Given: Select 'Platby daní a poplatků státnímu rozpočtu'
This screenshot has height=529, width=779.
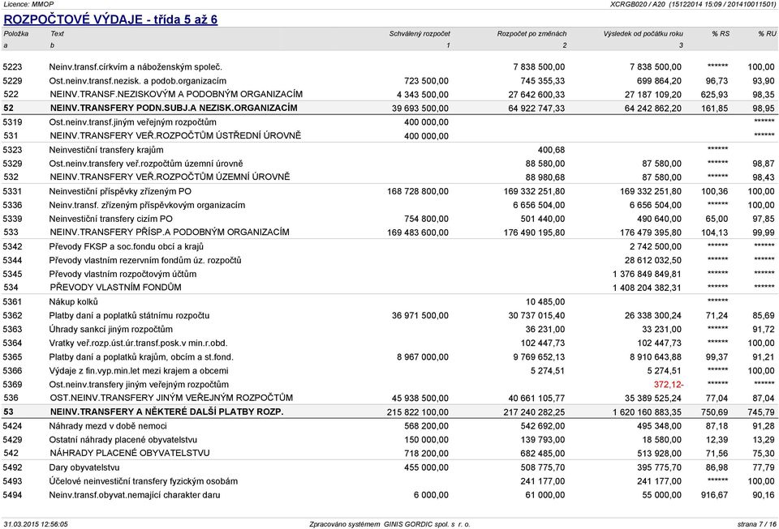Looking at the screenshot, I should coord(129,316).
